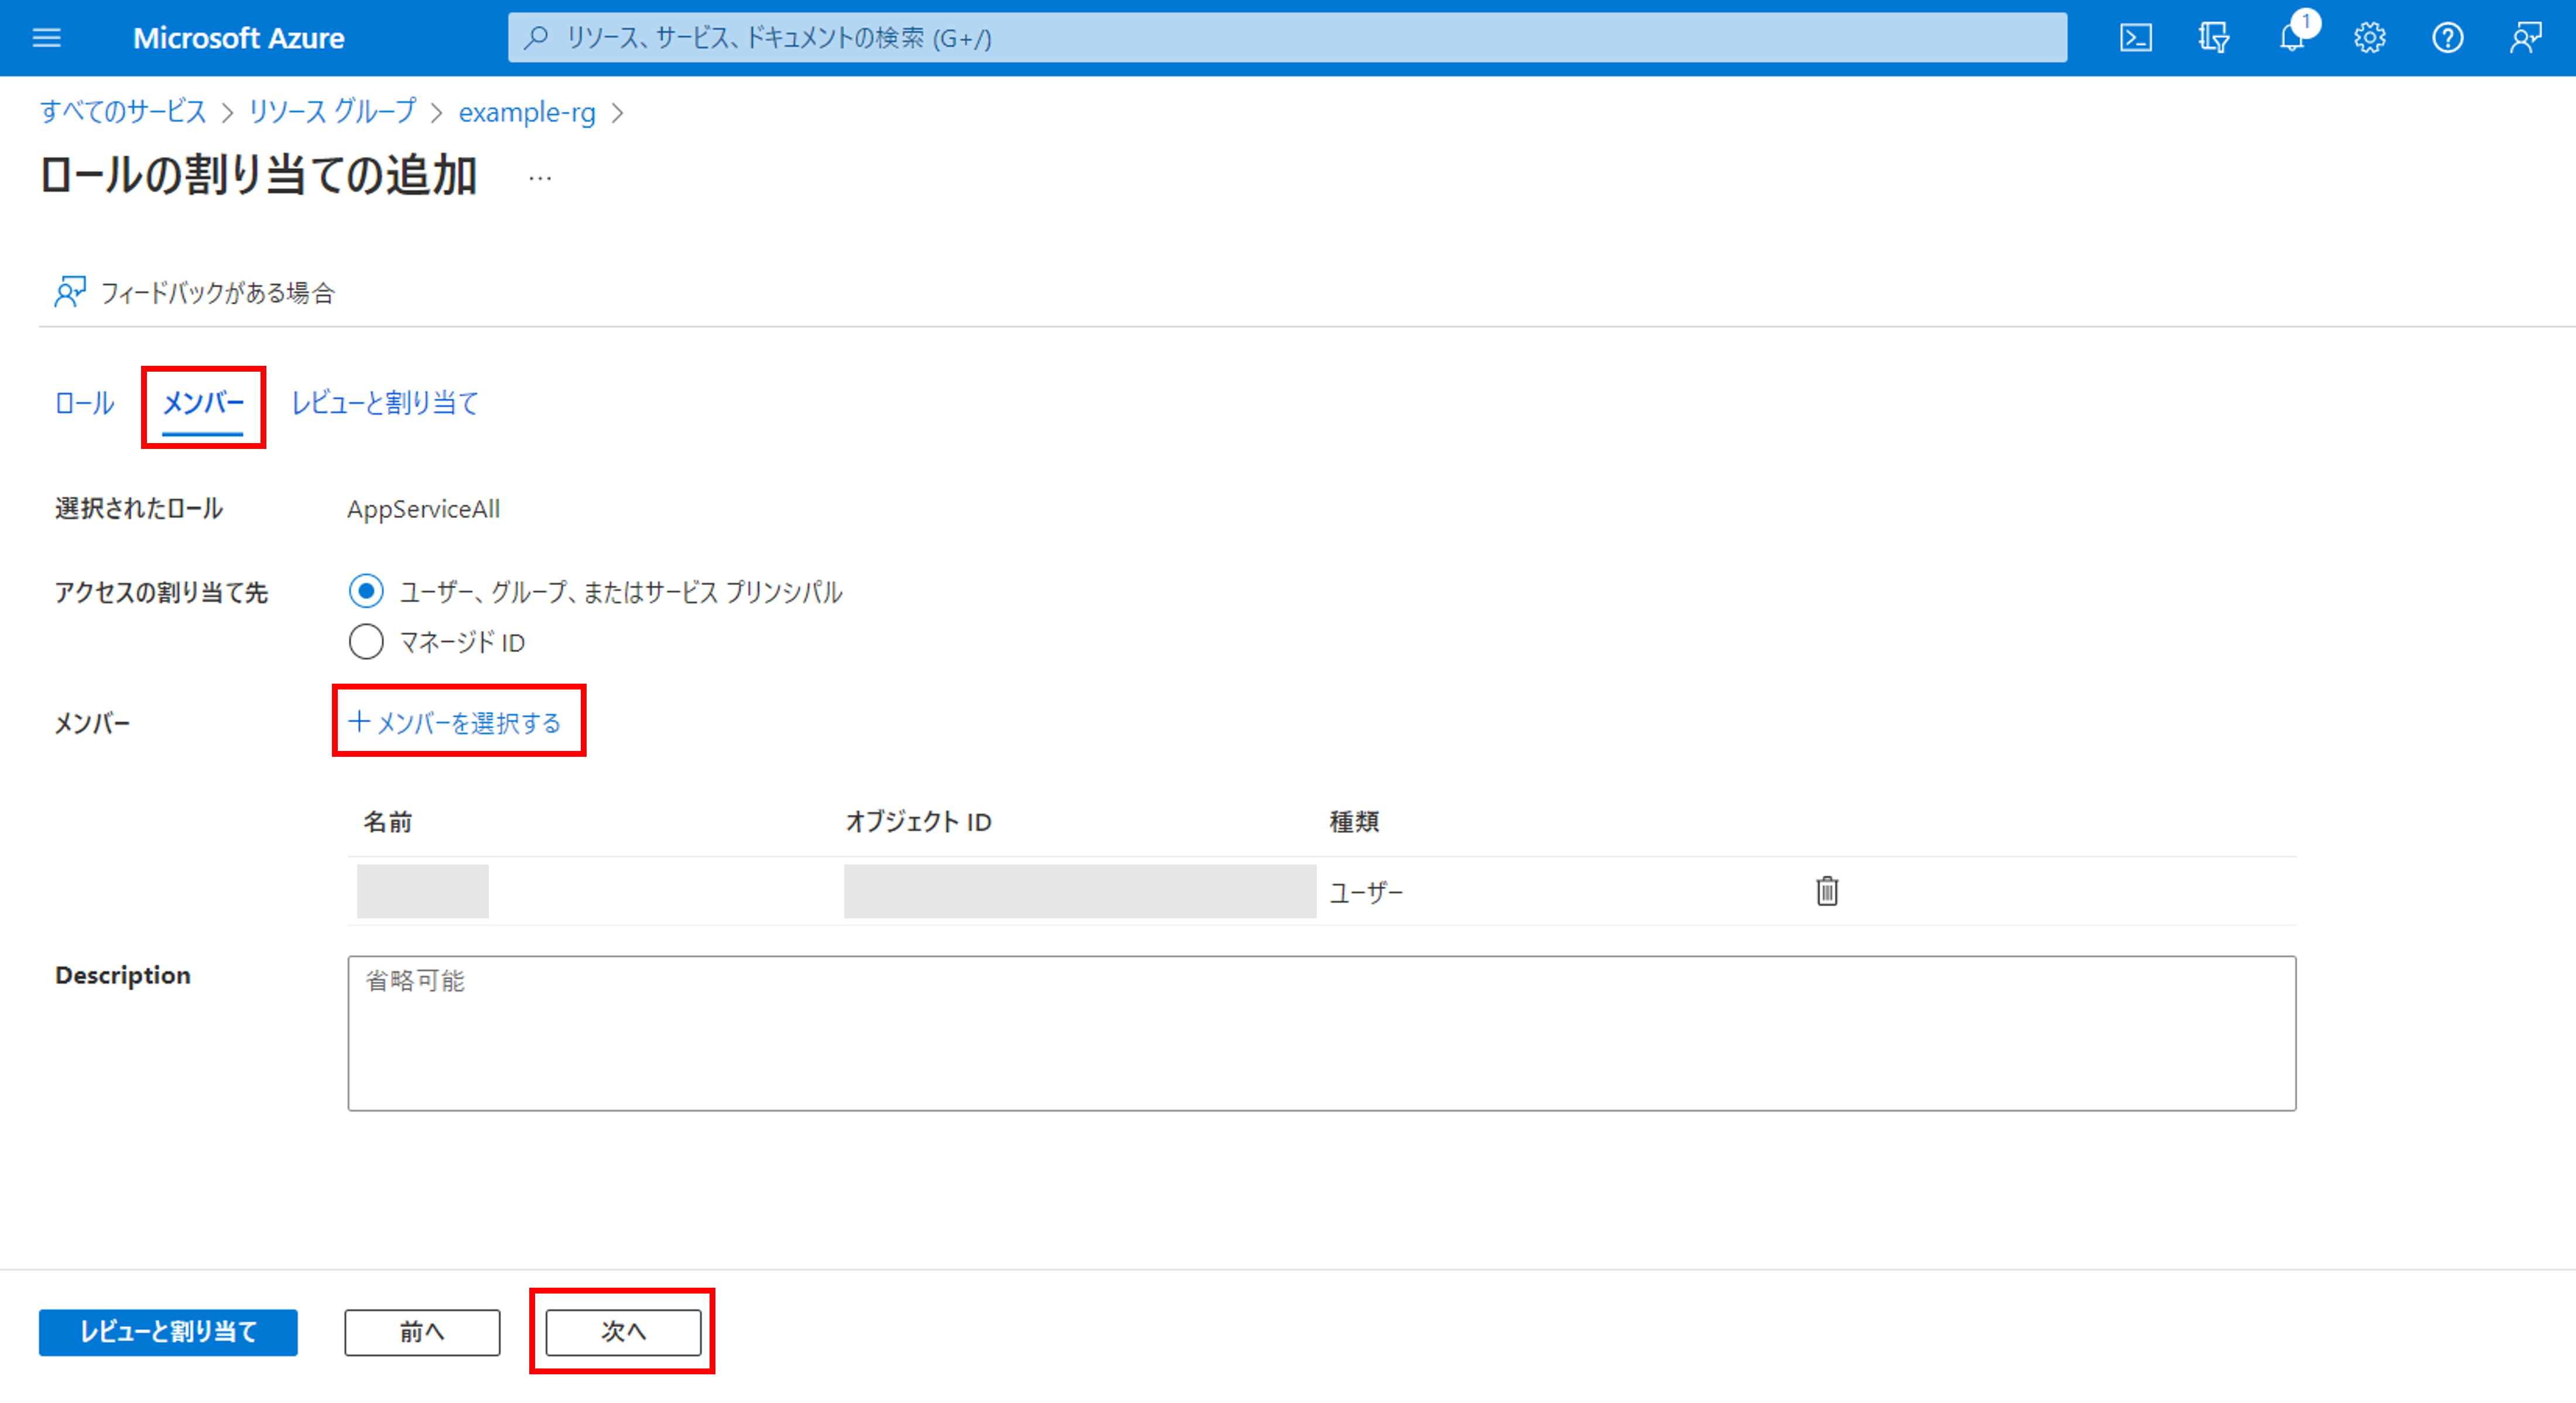Open the directory and subscription filter
This screenshot has height=1403, width=2576.
pyautogui.click(x=2213, y=38)
